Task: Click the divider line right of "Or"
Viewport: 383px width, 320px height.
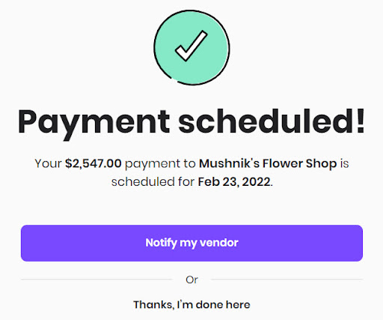Action: click(x=287, y=280)
